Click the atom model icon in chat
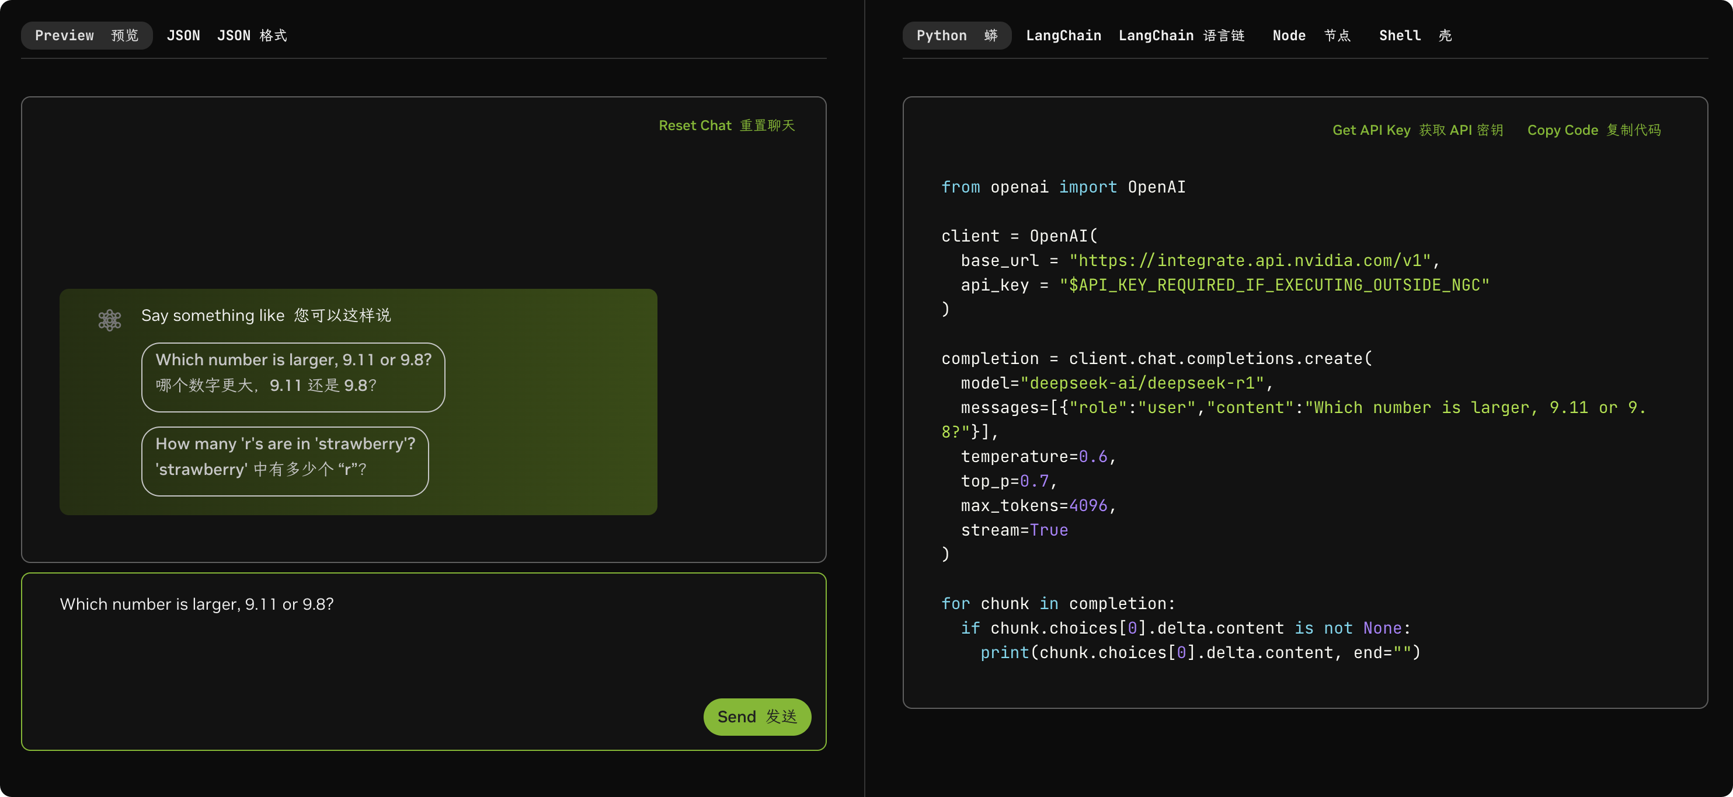Viewport: 1733px width, 797px height. (x=110, y=320)
